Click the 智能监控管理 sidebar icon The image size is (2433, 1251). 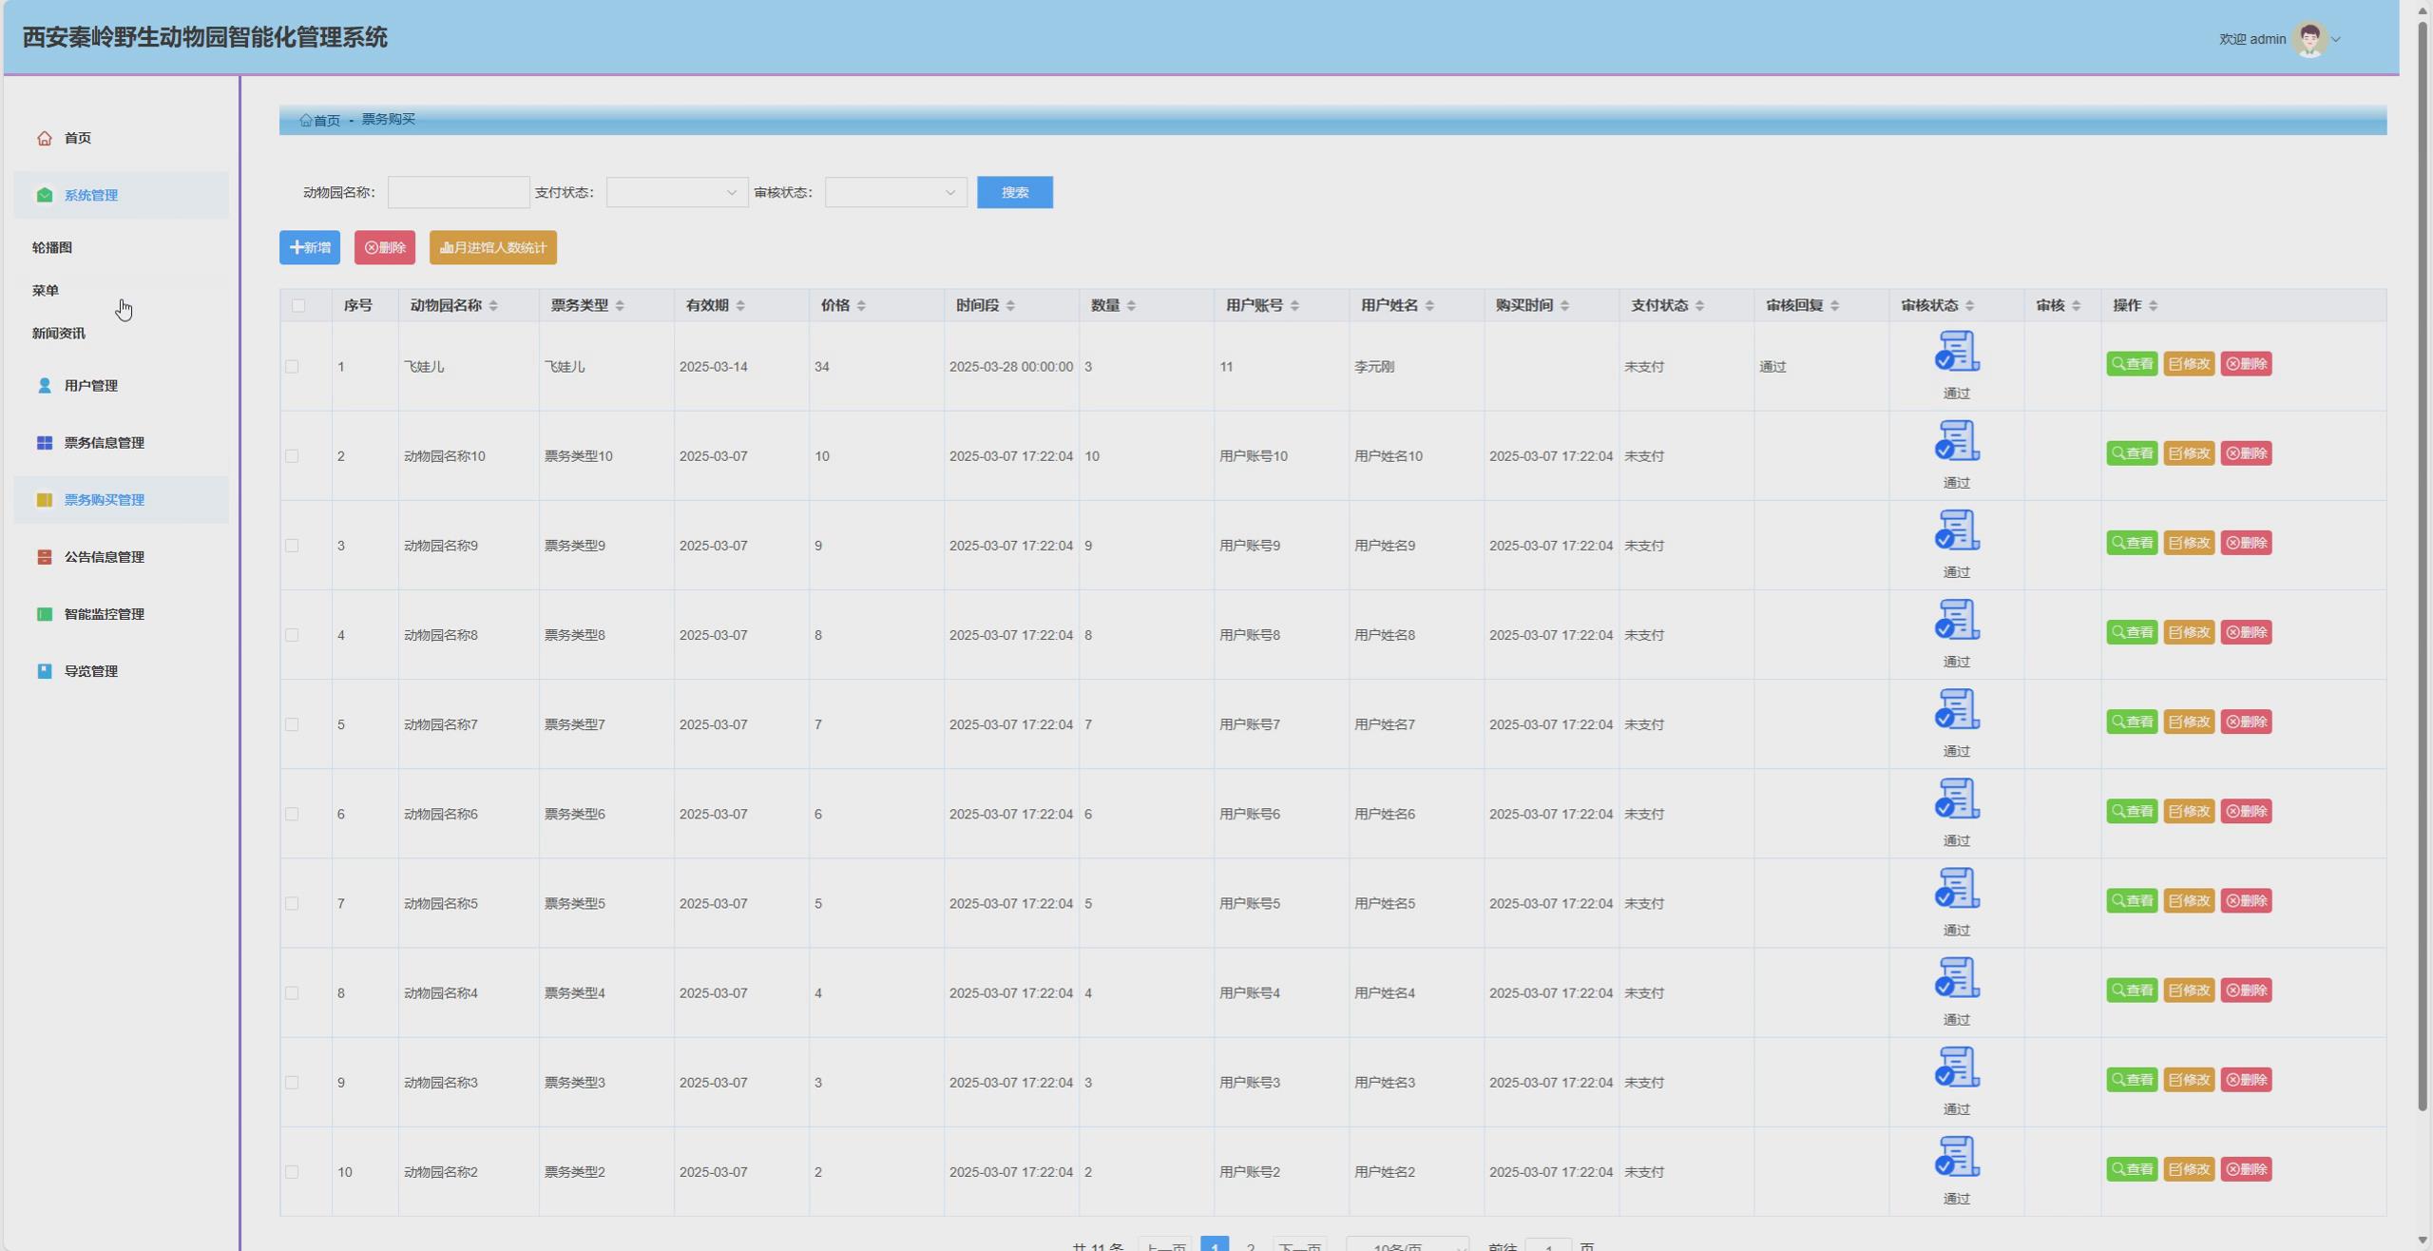pyautogui.click(x=45, y=614)
